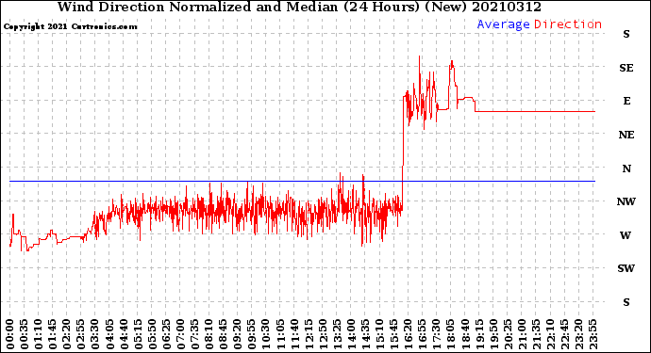Screen dimensions: 651x353
Task: Click the "14:00" time label
Action: click(x=352, y=334)
